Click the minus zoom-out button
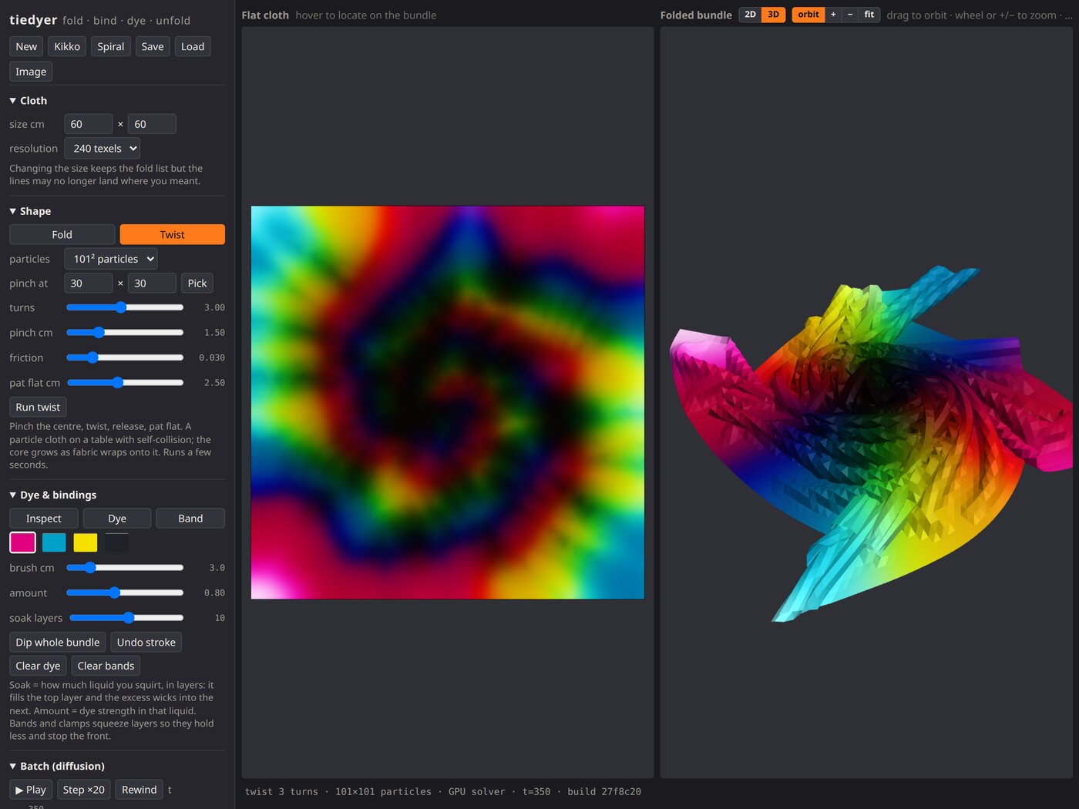Viewport: 1079px width, 809px height. pyautogui.click(x=850, y=15)
